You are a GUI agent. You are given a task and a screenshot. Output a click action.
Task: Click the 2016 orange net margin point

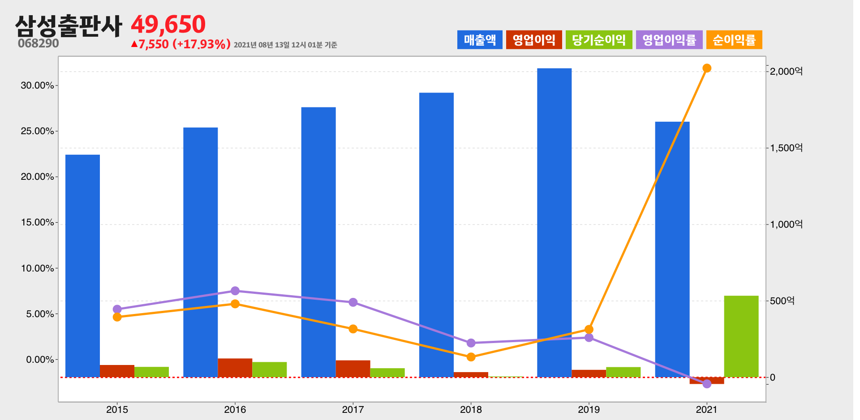[x=235, y=304]
